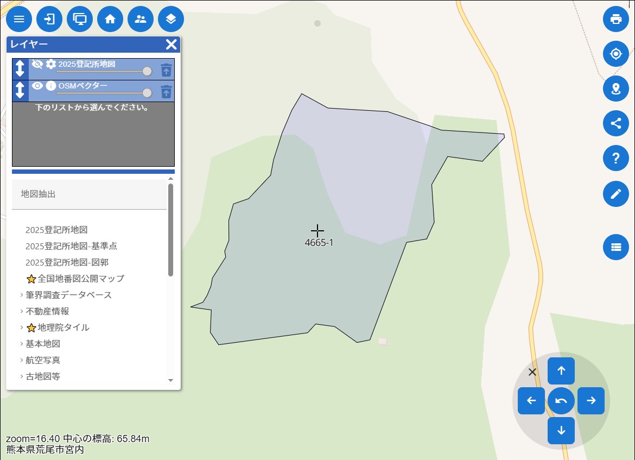
Task: Open the pencil drawing tool
Action: click(x=615, y=193)
